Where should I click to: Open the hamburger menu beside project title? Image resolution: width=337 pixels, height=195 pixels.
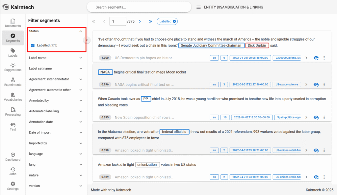point(198,7)
